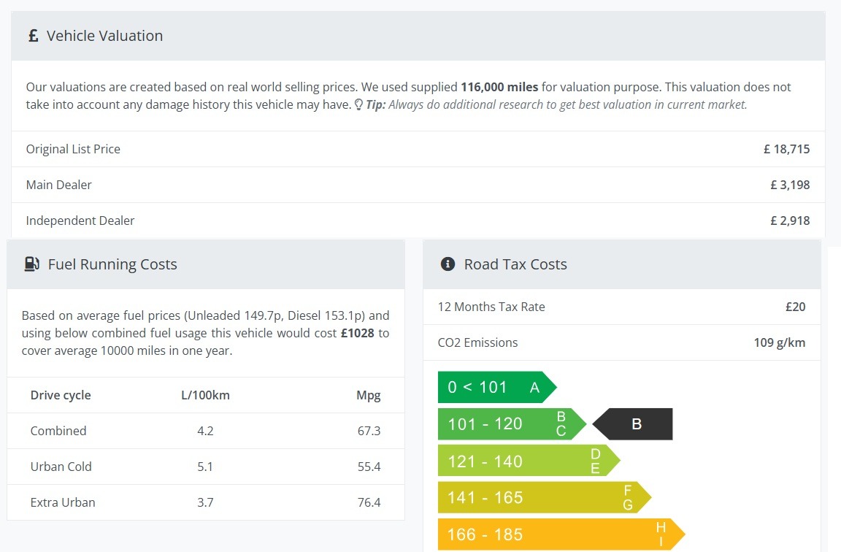
Task: Click the £ 2,918 value
Action: click(x=790, y=221)
